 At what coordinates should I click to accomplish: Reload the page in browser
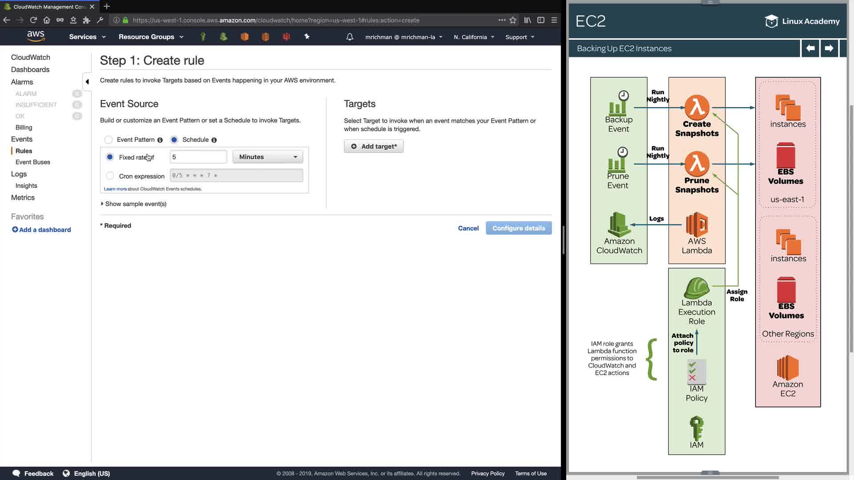[33, 20]
